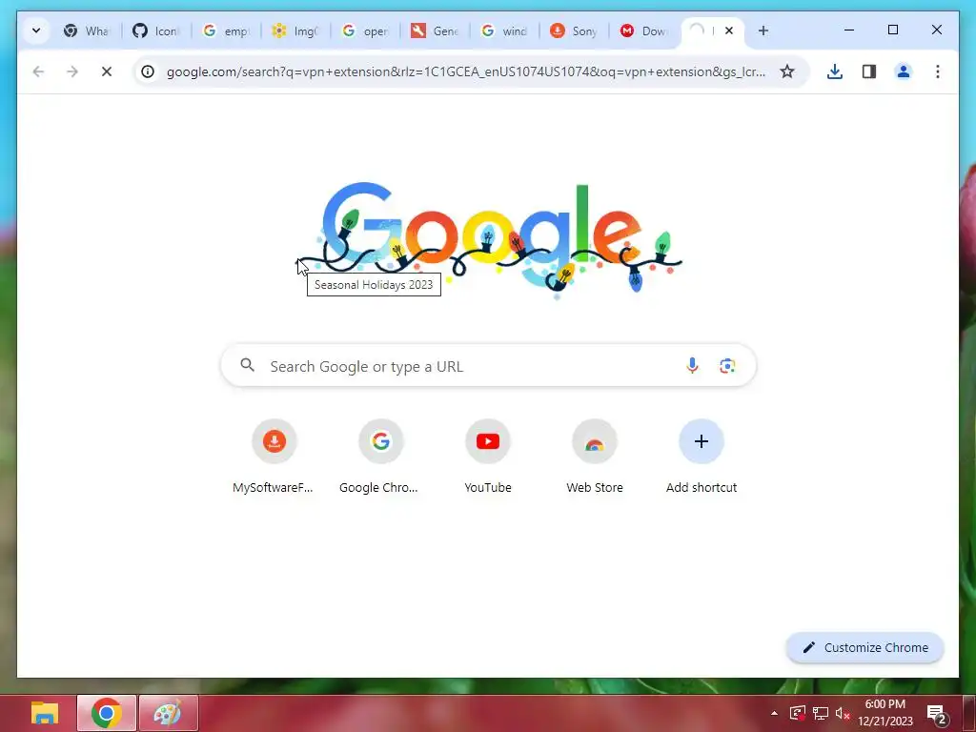Focus the 'Search Google or type a URL' box
Viewport: 976px width, 732px height.
489,366
